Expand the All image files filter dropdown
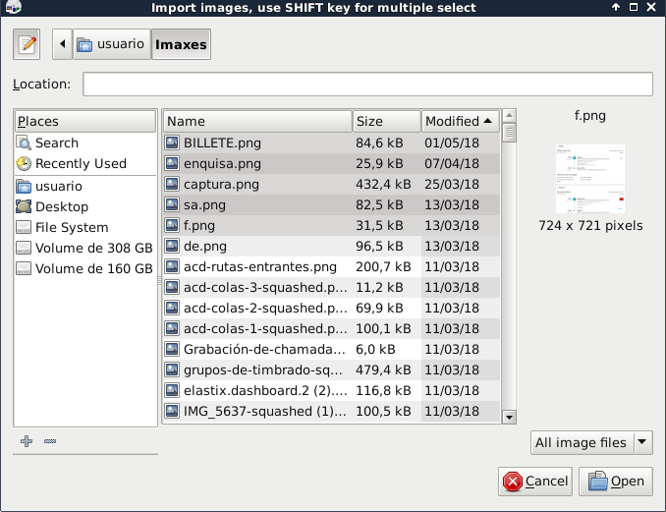666x512 pixels. point(591,442)
